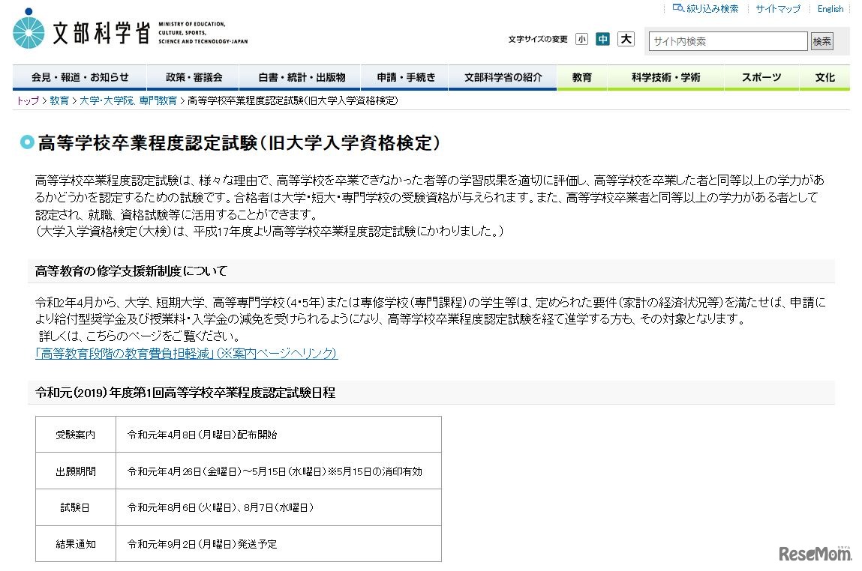Open the 白書・統計・出版物 menu
The width and height of the screenshot is (862, 571).
[x=302, y=77]
